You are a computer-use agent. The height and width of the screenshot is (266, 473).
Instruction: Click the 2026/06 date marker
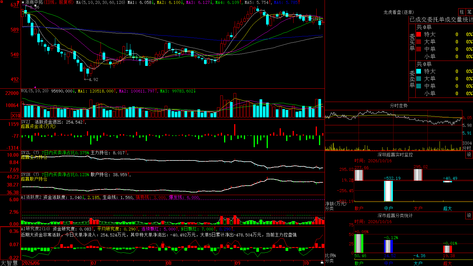(x=31, y=263)
